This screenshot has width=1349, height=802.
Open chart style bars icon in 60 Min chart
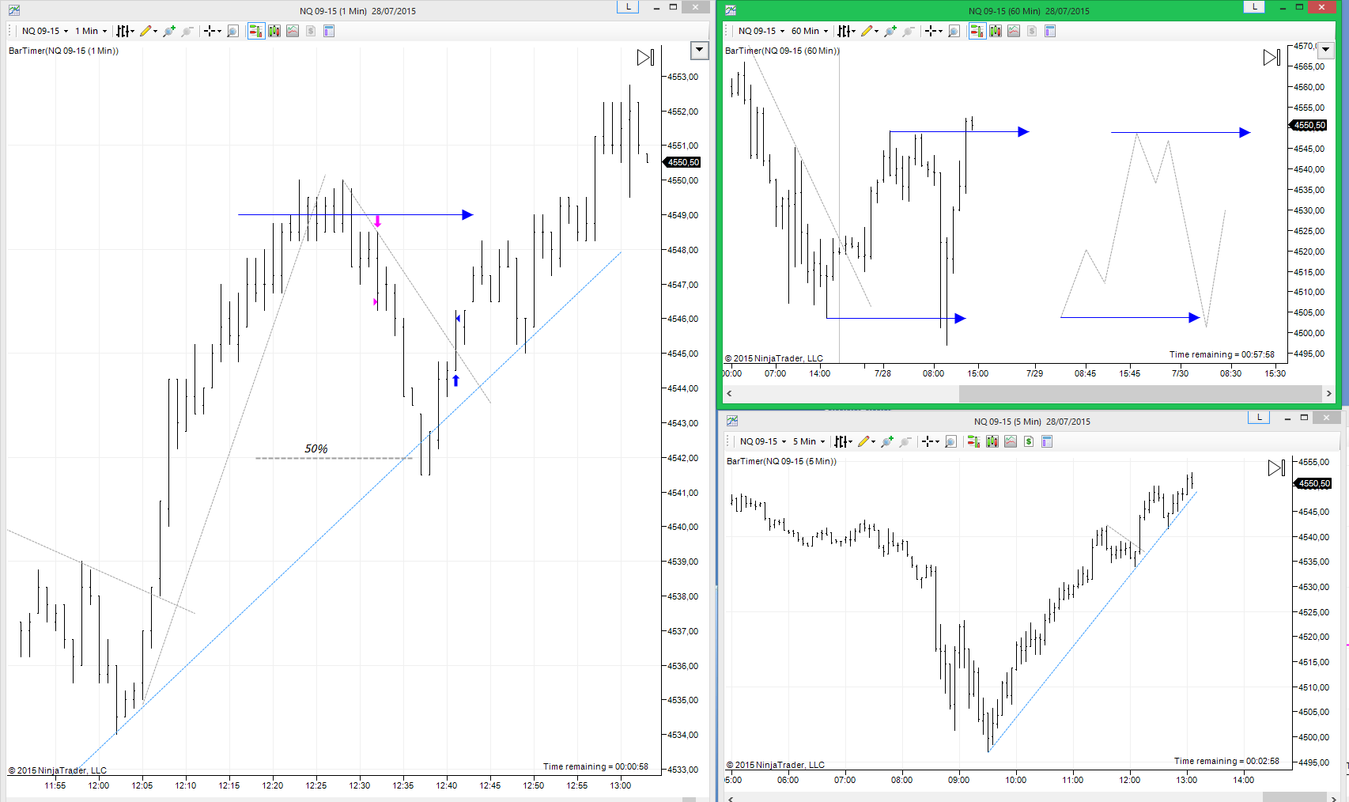tap(846, 31)
